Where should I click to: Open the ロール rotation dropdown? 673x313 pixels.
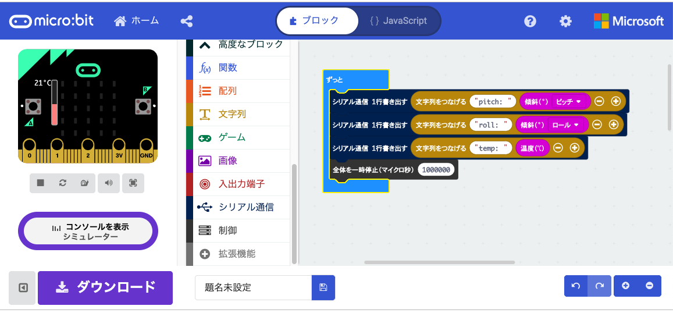(566, 125)
